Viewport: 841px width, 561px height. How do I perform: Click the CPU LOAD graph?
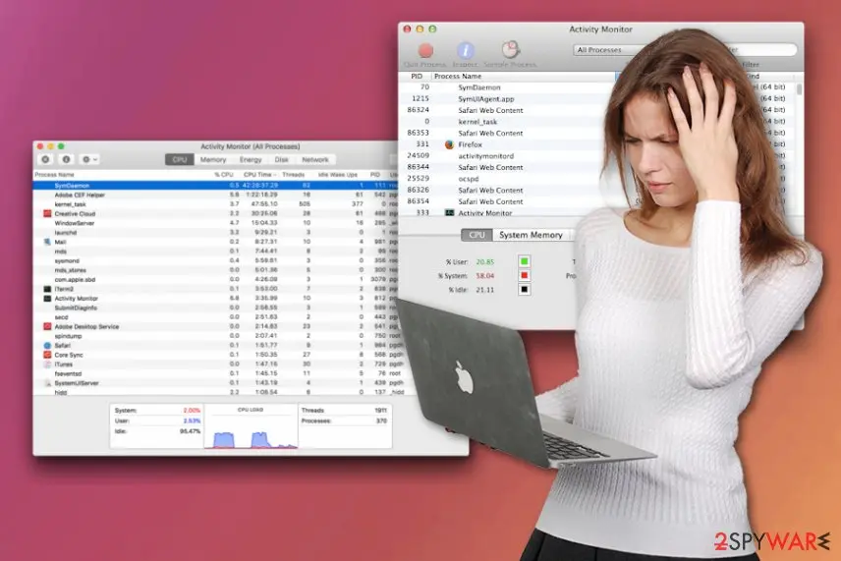[x=251, y=427]
